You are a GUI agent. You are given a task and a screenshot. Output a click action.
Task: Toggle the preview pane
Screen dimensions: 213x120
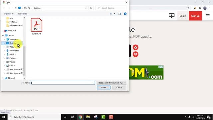coord(119,14)
